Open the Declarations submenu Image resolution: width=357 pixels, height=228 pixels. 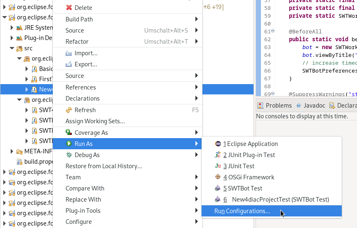click(127, 99)
